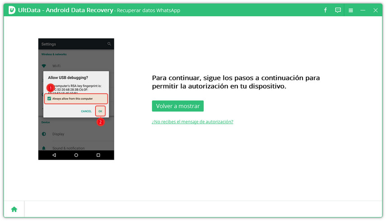Open the ¿No recibes el mensaje de autorización? link
The height and width of the screenshot is (221, 386).
pyautogui.click(x=192, y=122)
